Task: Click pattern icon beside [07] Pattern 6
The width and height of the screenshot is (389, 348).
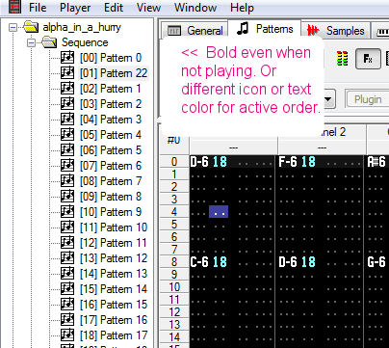Action: pyautogui.click(x=67, y=165)
